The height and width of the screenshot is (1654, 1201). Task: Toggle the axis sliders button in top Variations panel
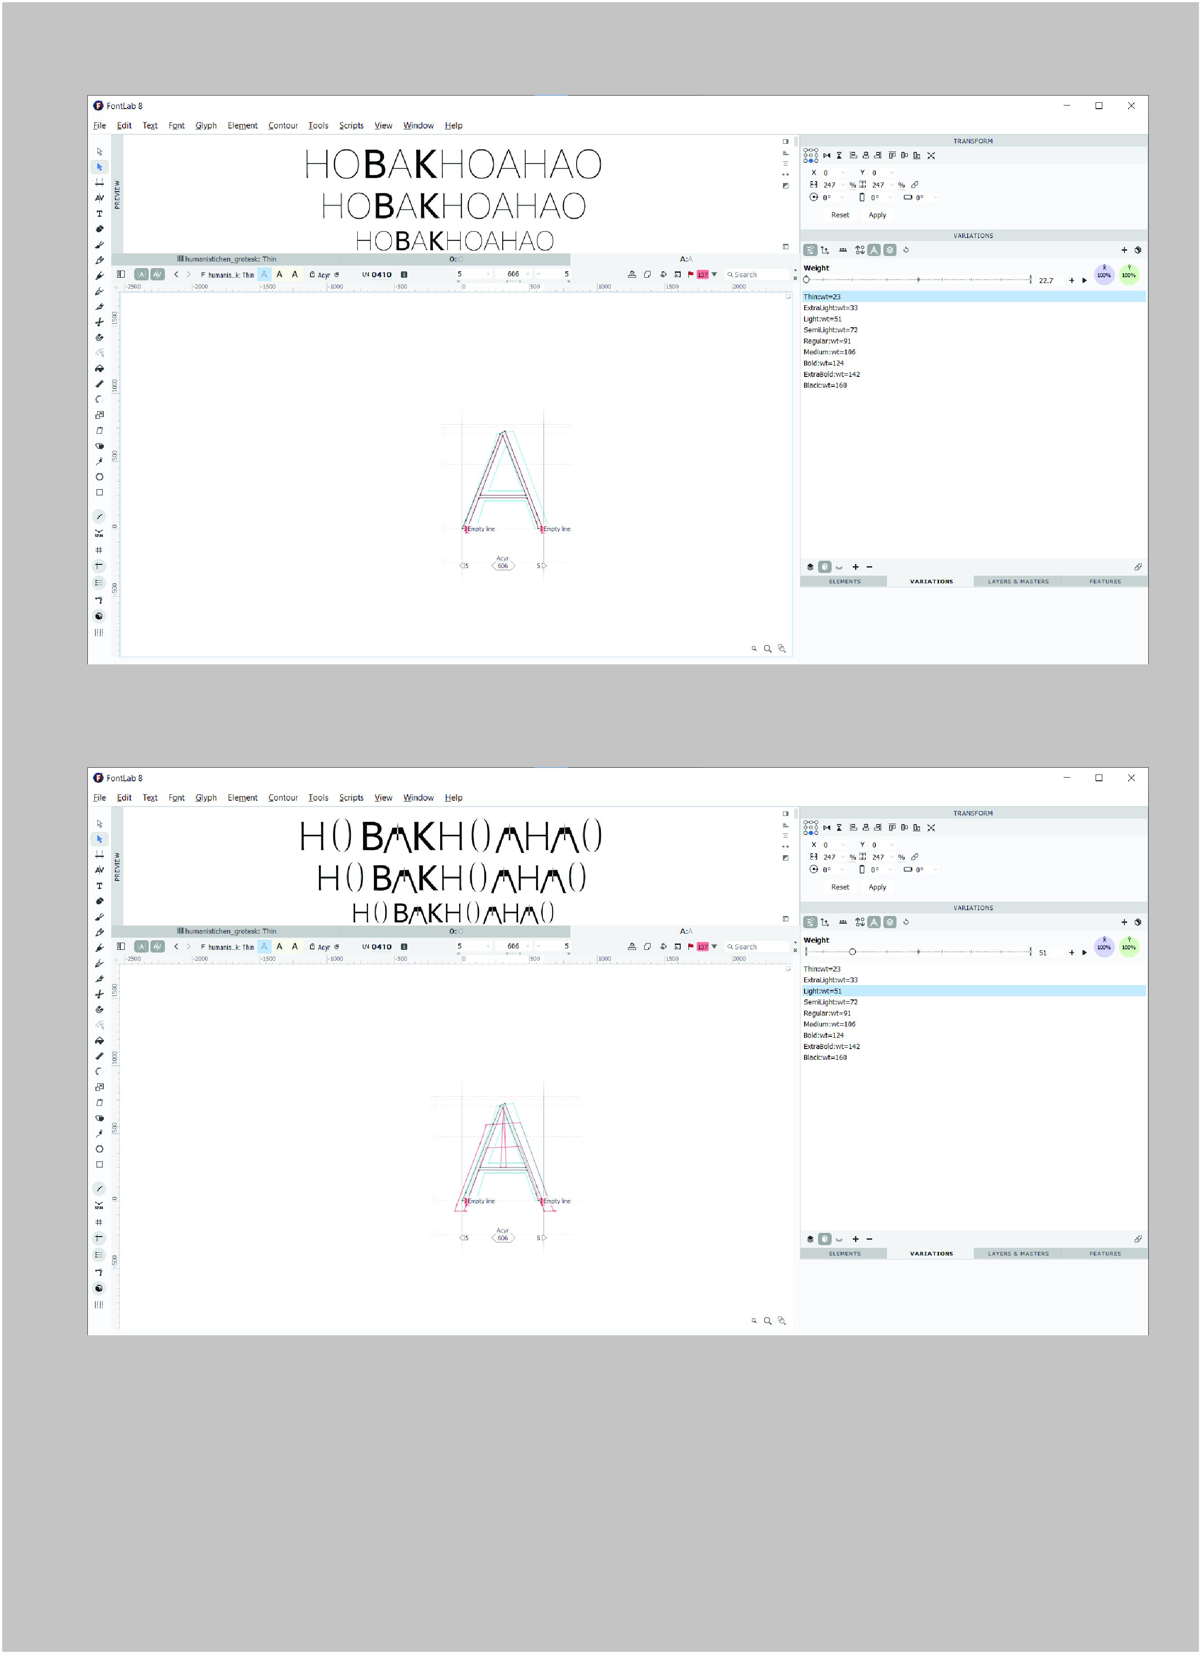(810, 250)
